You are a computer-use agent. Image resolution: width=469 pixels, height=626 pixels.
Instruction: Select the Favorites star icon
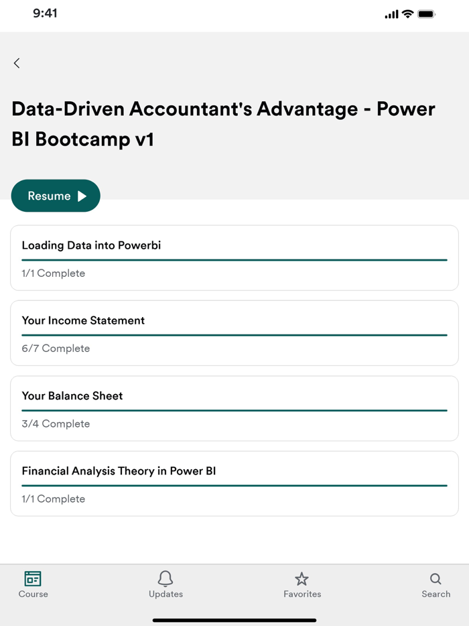click(x=302, y=578)
